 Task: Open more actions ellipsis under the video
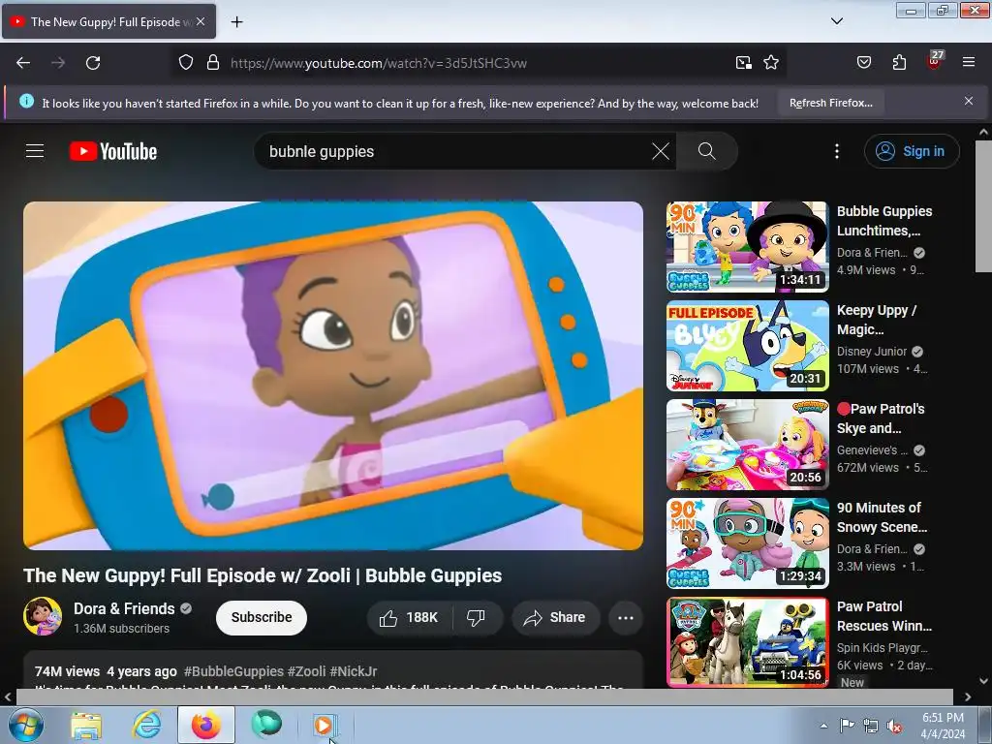coord(625,617)
